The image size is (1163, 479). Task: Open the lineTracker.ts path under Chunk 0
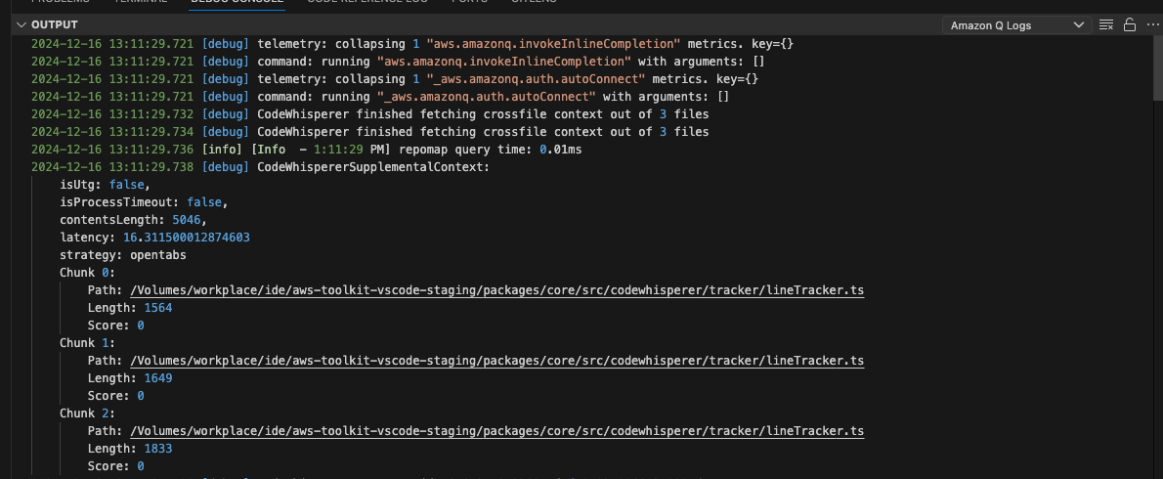[496, 290]
